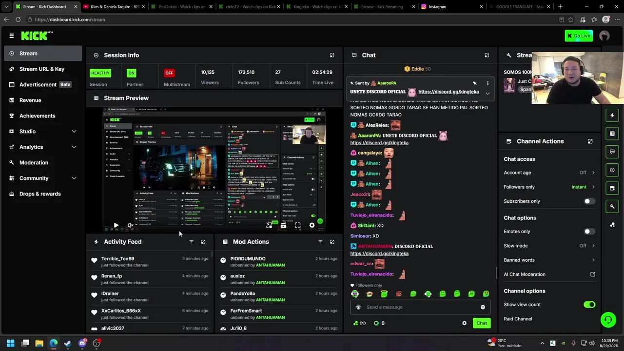
Task: Show Mod Actions via right rail list icon
Action: 612,134
